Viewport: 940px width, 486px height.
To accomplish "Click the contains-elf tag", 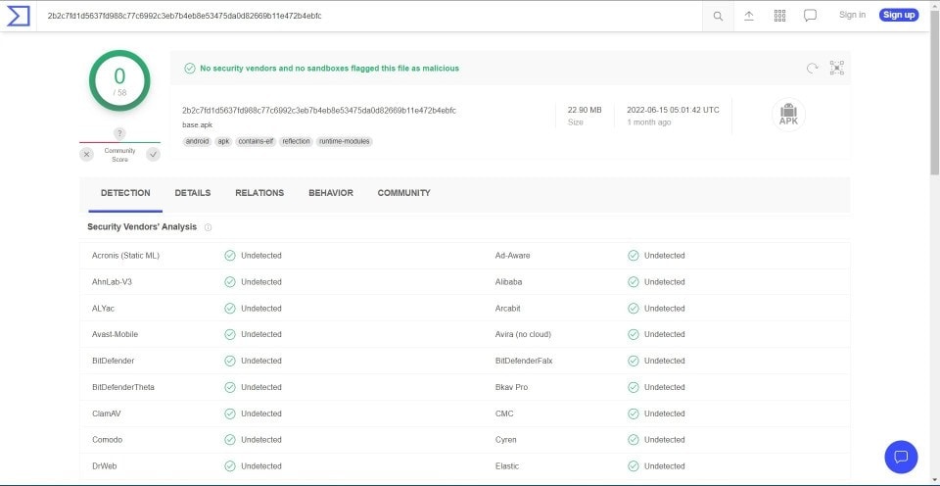I will pyautogui.click(x=256, y=142).
